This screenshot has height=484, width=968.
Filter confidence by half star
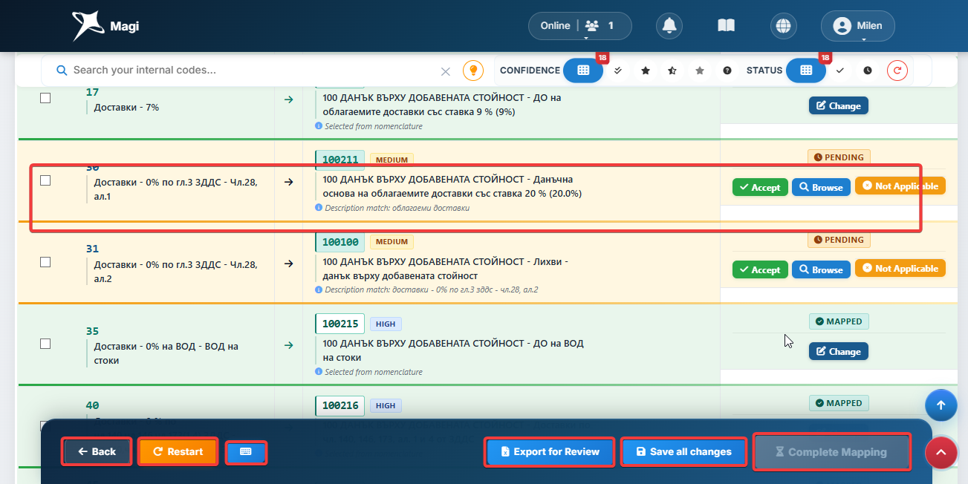pos(672,71)
